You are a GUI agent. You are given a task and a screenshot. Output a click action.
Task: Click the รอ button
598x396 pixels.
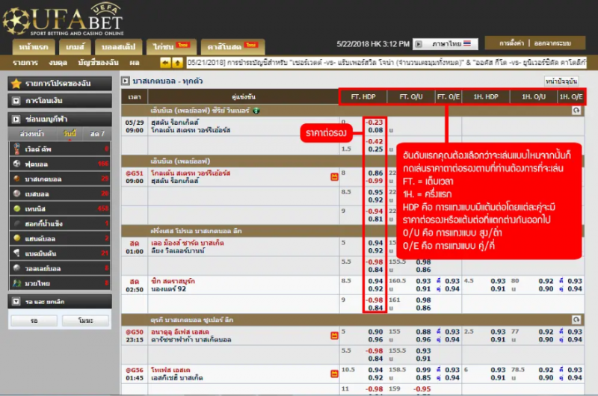pyautogui.click(x=34, y=321)
